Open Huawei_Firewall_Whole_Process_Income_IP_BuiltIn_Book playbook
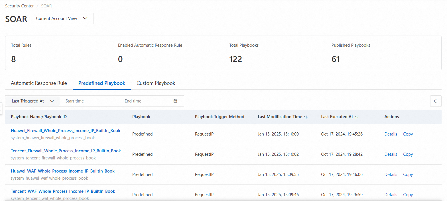447x201 pixels. click(x=66, y=131)
